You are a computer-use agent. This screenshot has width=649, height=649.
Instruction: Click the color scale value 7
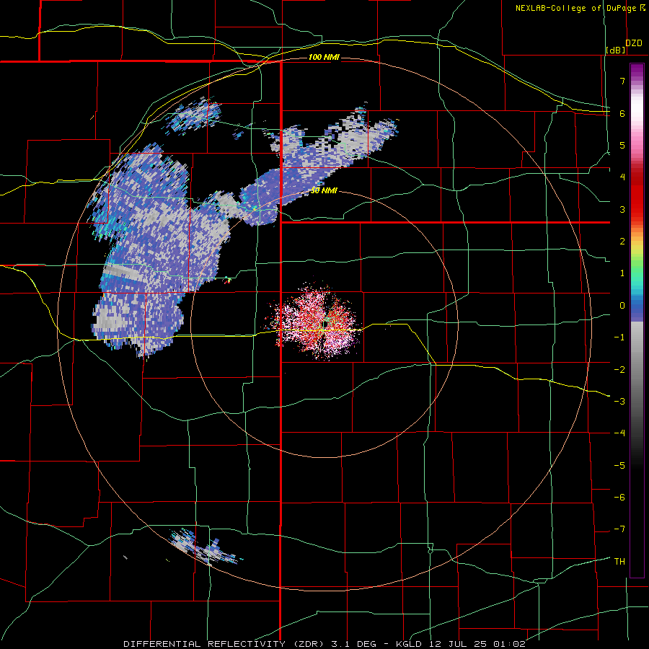(622, 81)
